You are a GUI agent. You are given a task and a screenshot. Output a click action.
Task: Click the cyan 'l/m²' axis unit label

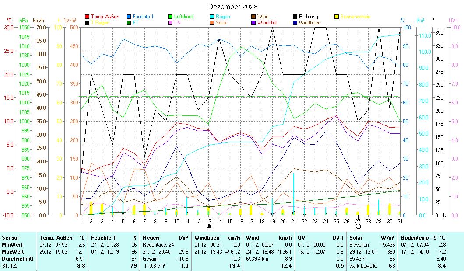click(420, 21)
